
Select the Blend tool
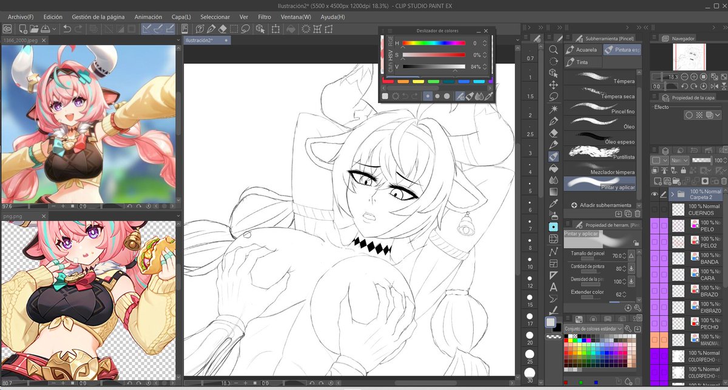[x=553, y=180]
